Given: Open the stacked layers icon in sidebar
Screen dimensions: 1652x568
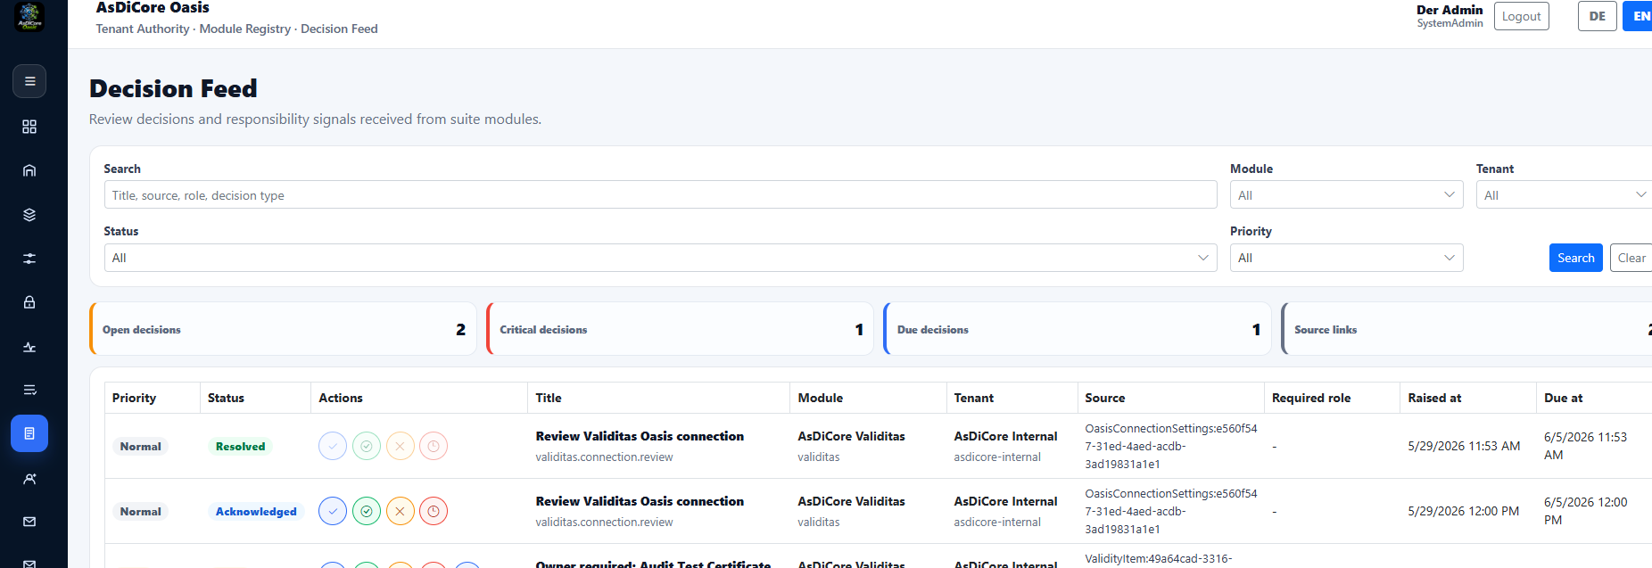Looking at the screenshot, I should point(29,215).
